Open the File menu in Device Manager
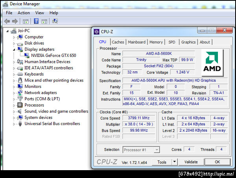236x178 pixels. point(9,13)
